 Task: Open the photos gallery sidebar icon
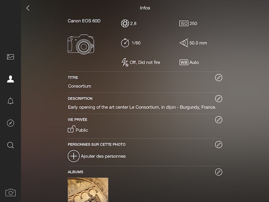pos(10,57)
